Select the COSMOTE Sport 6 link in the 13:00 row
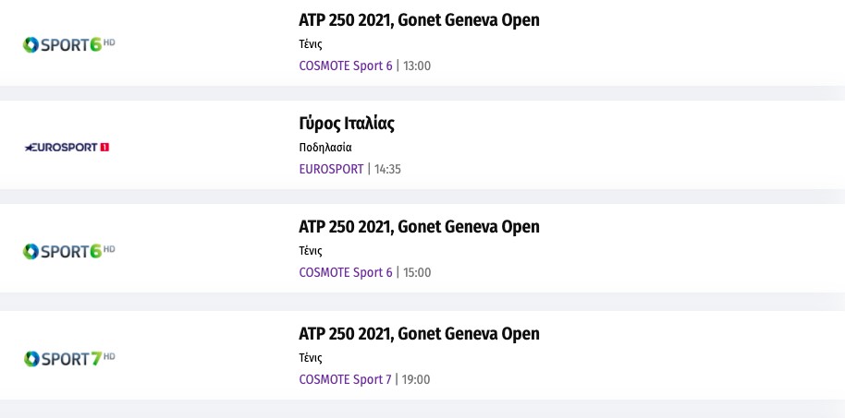 (346, 66)
